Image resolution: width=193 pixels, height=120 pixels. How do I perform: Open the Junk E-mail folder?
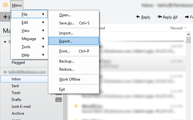coord(21,107)
